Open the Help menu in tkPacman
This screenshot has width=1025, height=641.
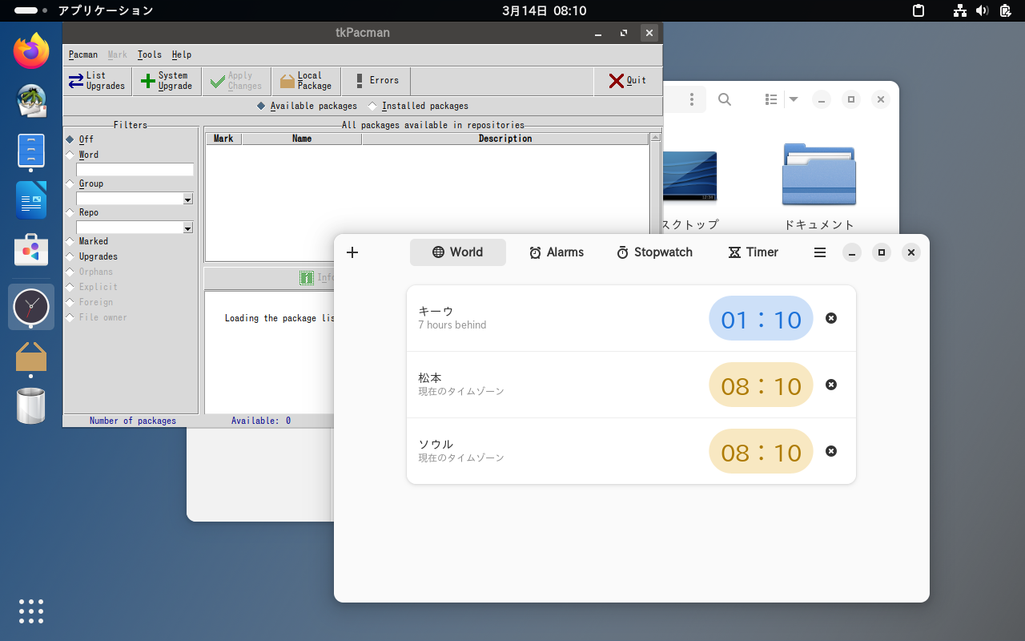point(182,54)
